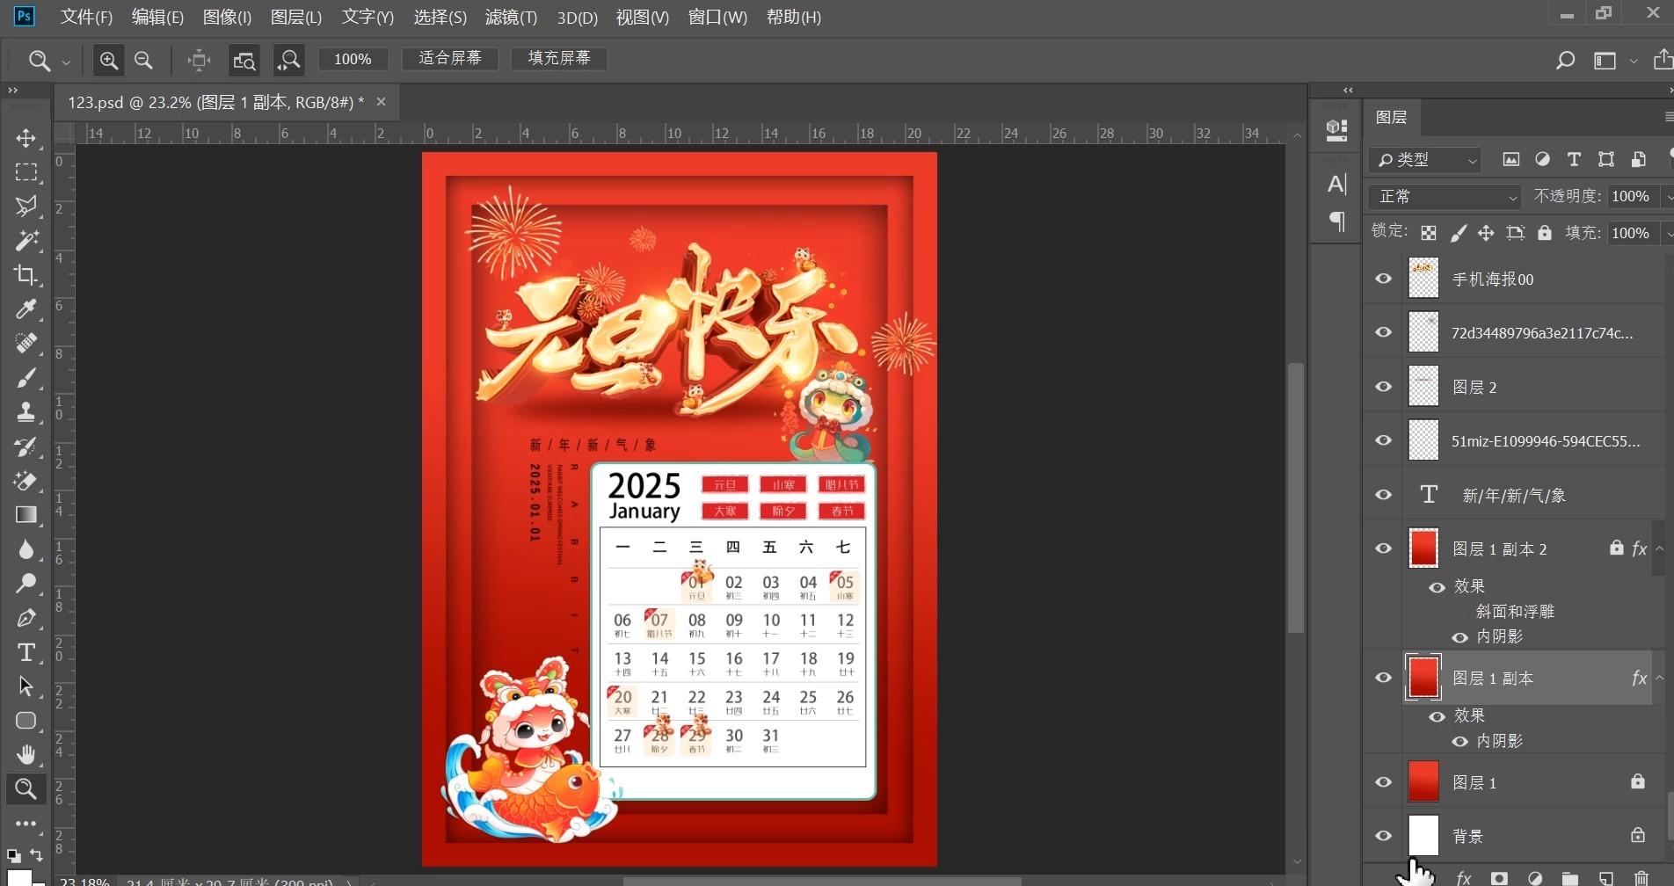The width and height of the screenshot is (1674, 886).
Task: Select the Zoom tool in toolbox
Action: [x=25, y=788]
